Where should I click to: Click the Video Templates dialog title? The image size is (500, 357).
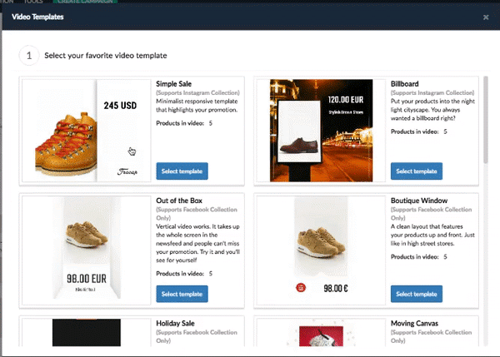(37, 17)
